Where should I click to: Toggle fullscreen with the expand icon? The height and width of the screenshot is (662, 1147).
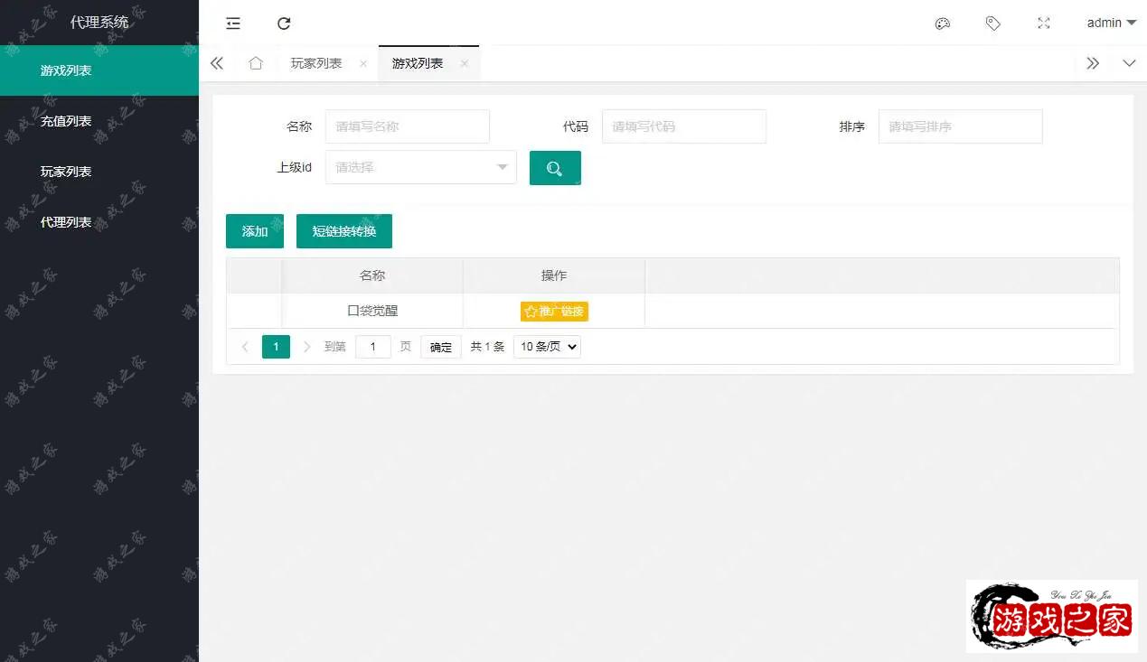coord(1043,23)
